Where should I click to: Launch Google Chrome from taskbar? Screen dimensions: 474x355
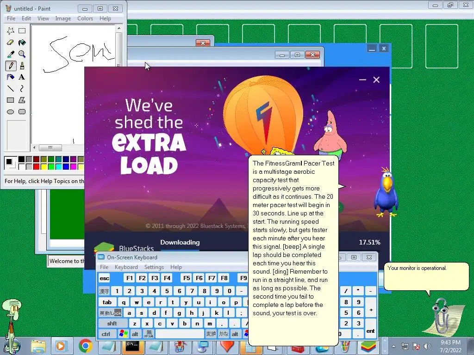(86, 346)
